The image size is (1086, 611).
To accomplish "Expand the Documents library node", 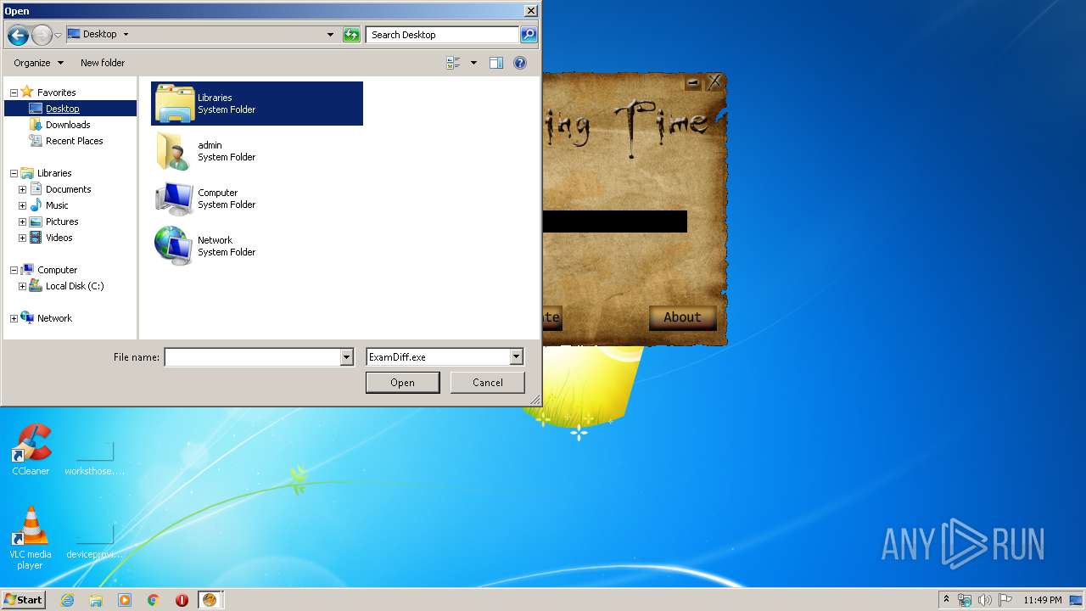I will point(23,189).
